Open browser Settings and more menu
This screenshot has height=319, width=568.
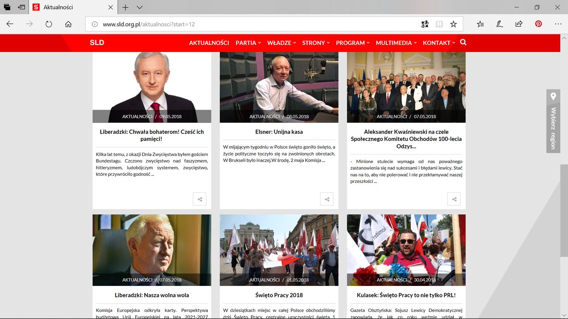coord(558,24)
